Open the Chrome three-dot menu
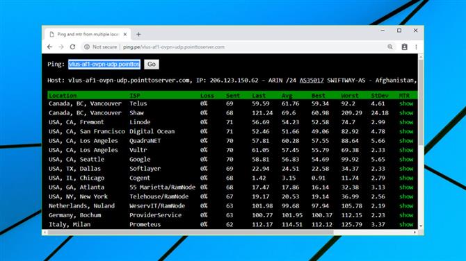 tap(416, 47)
